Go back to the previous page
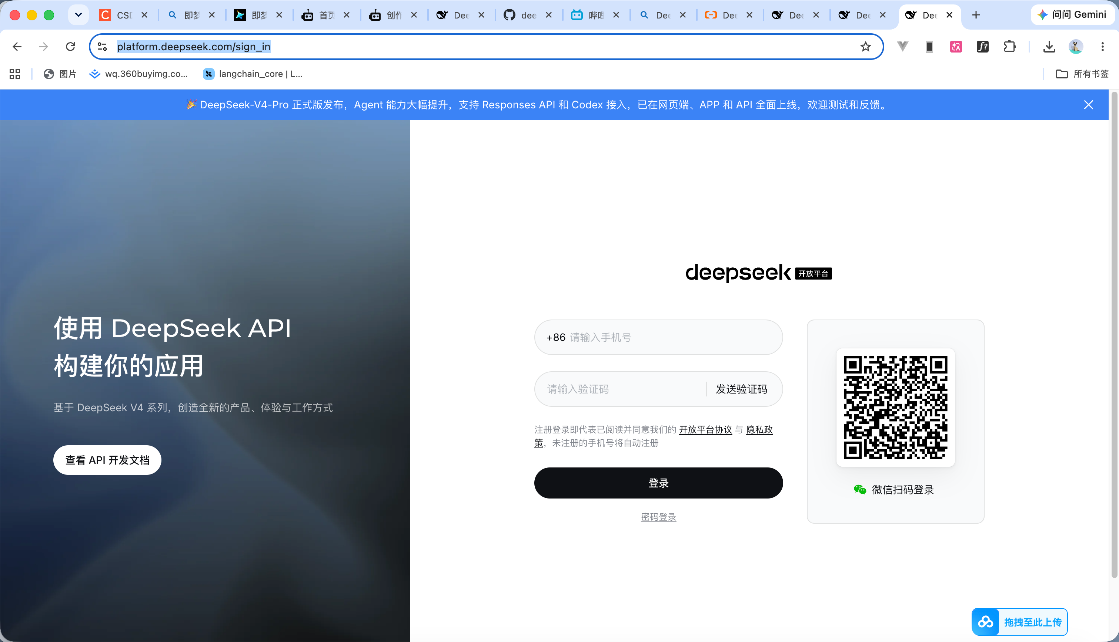1119x642 pixels. pos(17,47)
